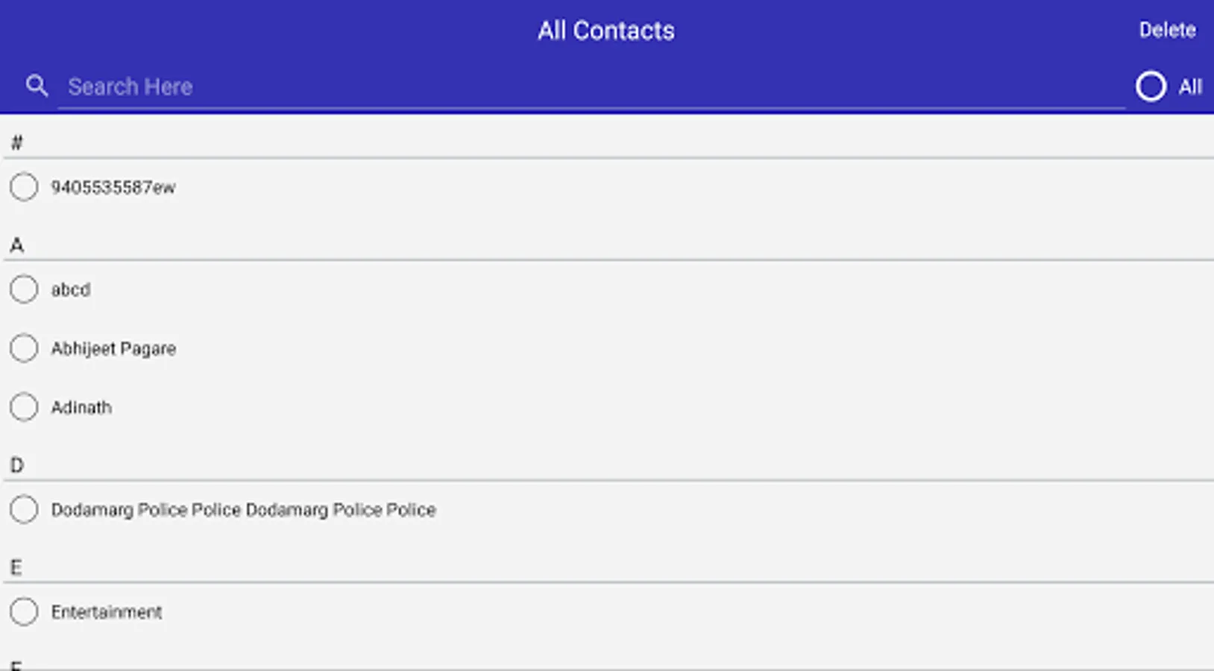Click the Dodamarg Police Police contact name

click(243, 510)
